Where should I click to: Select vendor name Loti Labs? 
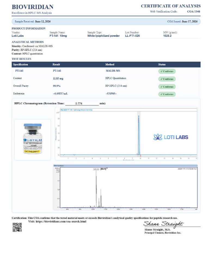click(x=18, y=36)
